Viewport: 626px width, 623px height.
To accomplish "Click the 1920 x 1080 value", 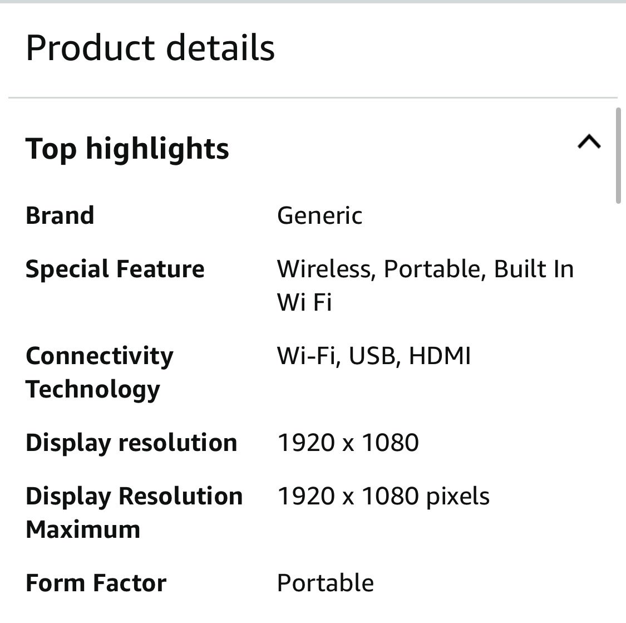I will [x=348, y=443].
